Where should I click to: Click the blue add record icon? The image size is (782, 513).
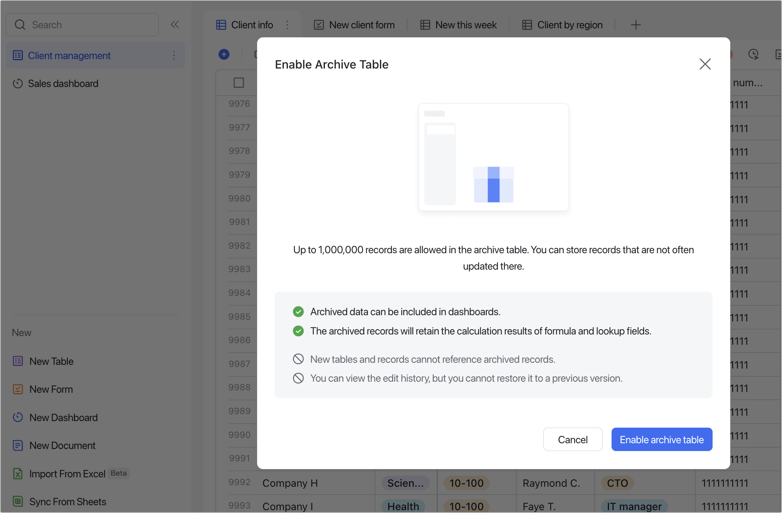[224, 54]
